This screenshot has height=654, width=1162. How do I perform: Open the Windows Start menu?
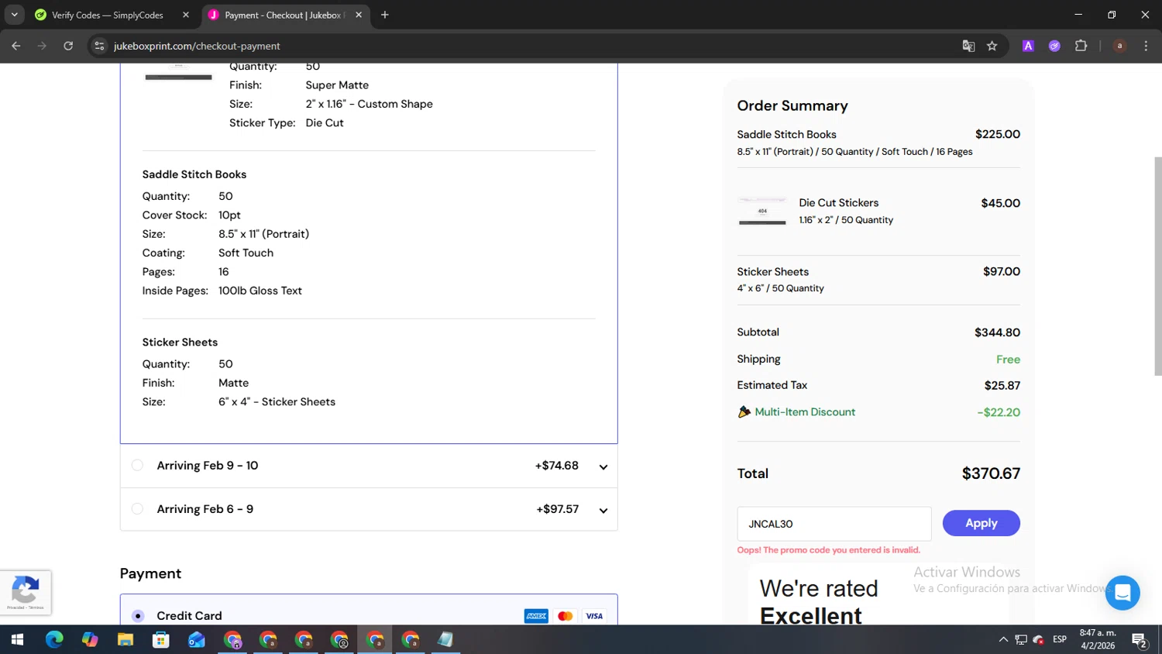[17, 640]
